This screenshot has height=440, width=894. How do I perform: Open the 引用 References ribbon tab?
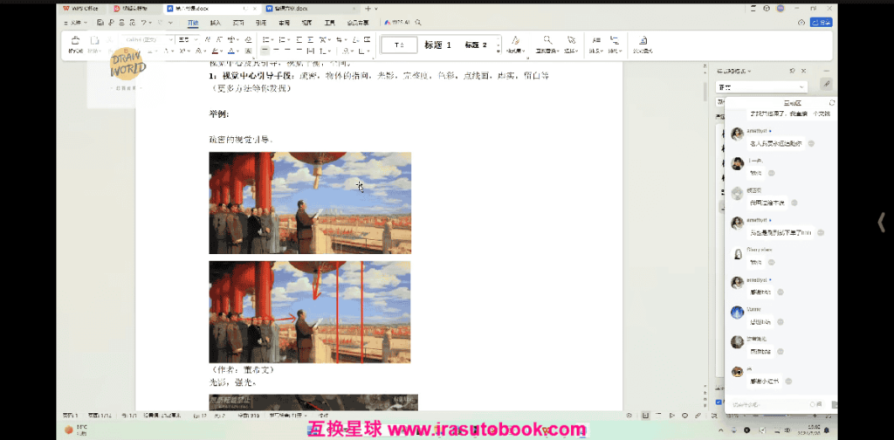(260, 23)
